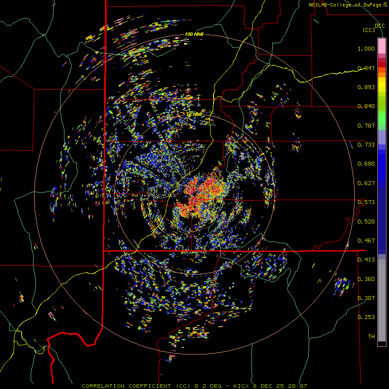Click the 1.000 scale value
Image resolution: width=389 pixels, height=389 pixels.
pos(366,48)
